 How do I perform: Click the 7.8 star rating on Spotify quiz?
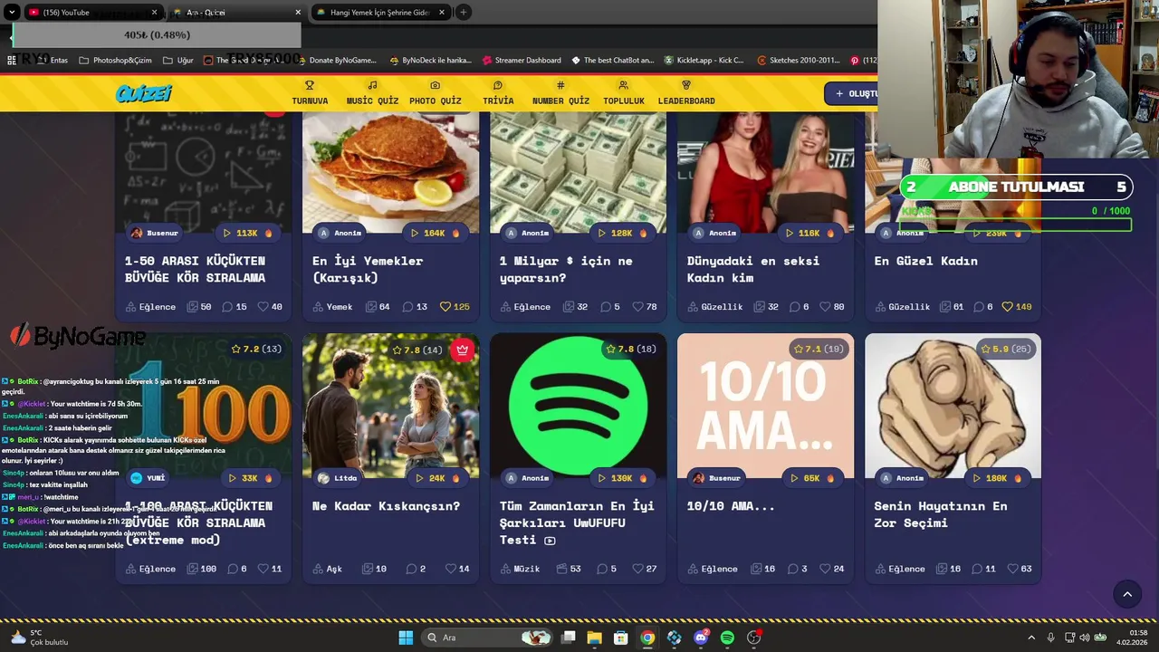coord(631,349)
